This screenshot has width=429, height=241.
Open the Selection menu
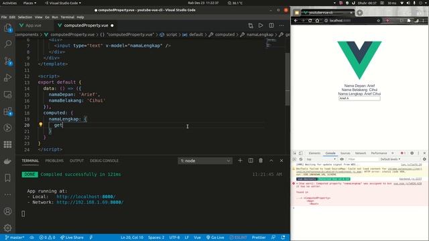25,17
